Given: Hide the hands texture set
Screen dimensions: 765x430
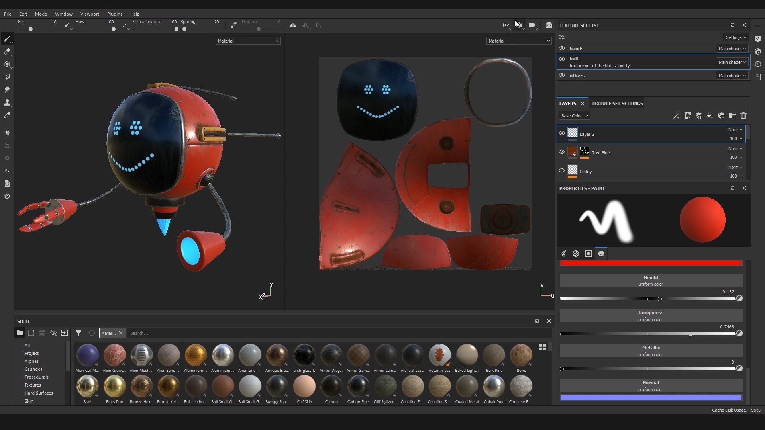Looking at the screenshot, I should pos(561,48).
